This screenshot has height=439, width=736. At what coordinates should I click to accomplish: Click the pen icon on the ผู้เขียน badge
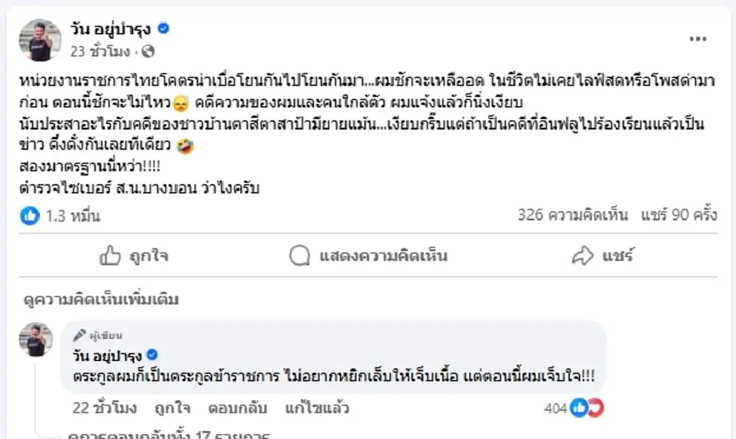click(79, 334)
